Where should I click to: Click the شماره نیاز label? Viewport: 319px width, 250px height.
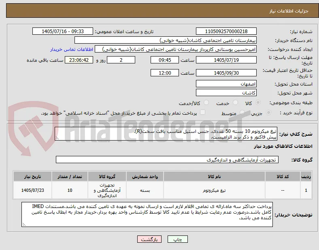click(301, 32)
